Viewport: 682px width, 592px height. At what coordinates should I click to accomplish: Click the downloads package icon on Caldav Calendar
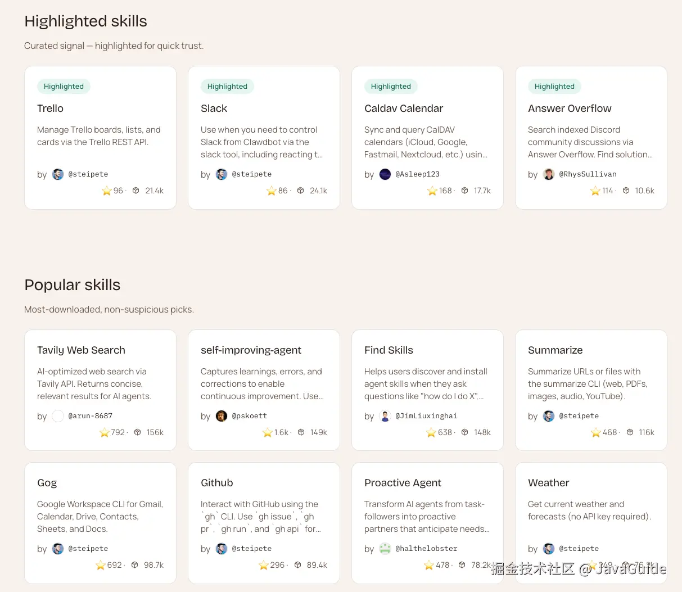pos(464,191)
